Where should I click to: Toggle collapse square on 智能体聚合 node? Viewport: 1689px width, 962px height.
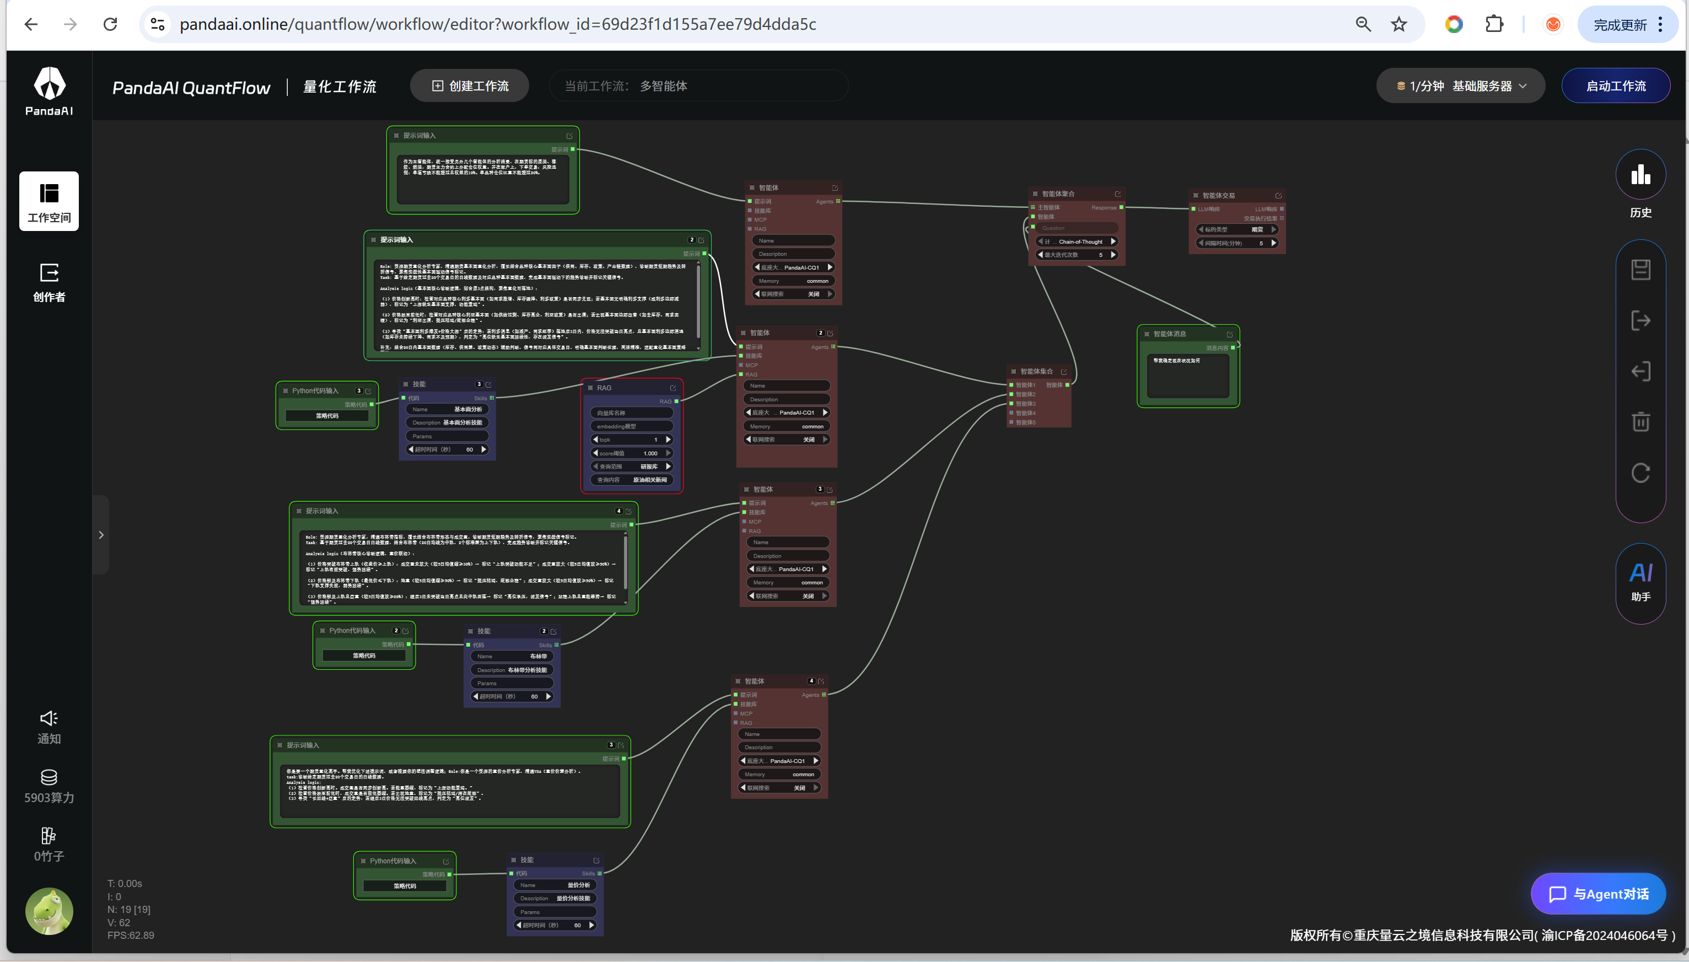[1035, 194]
